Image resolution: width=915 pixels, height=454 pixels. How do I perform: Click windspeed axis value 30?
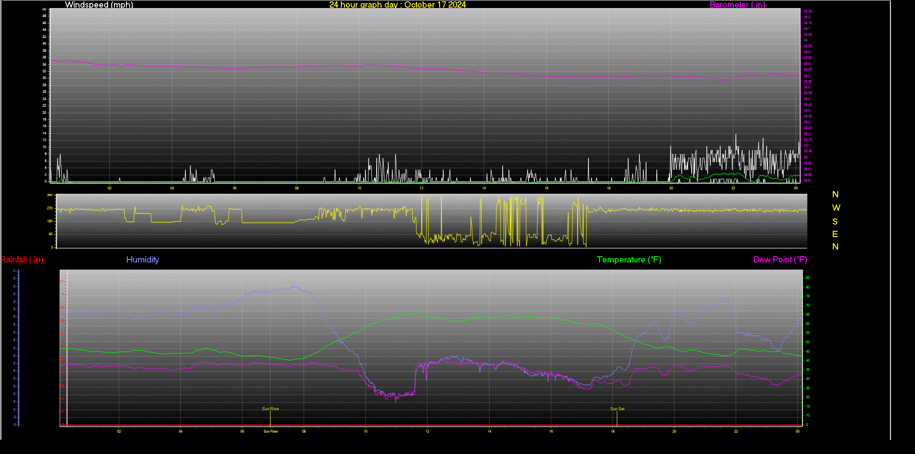44,78
